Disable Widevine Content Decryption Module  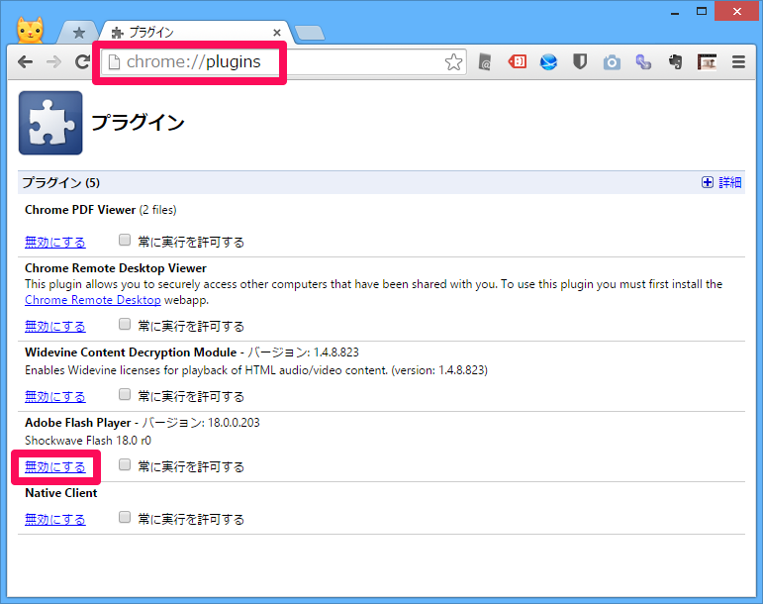click(x=55, y=396)
